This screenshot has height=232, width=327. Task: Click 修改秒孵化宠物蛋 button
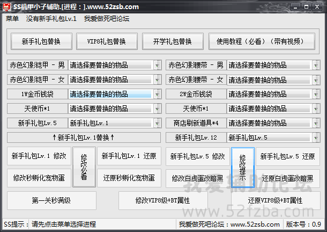39,178
